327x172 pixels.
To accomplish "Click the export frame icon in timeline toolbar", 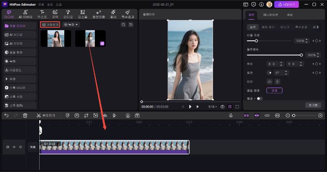I will 137,115.
